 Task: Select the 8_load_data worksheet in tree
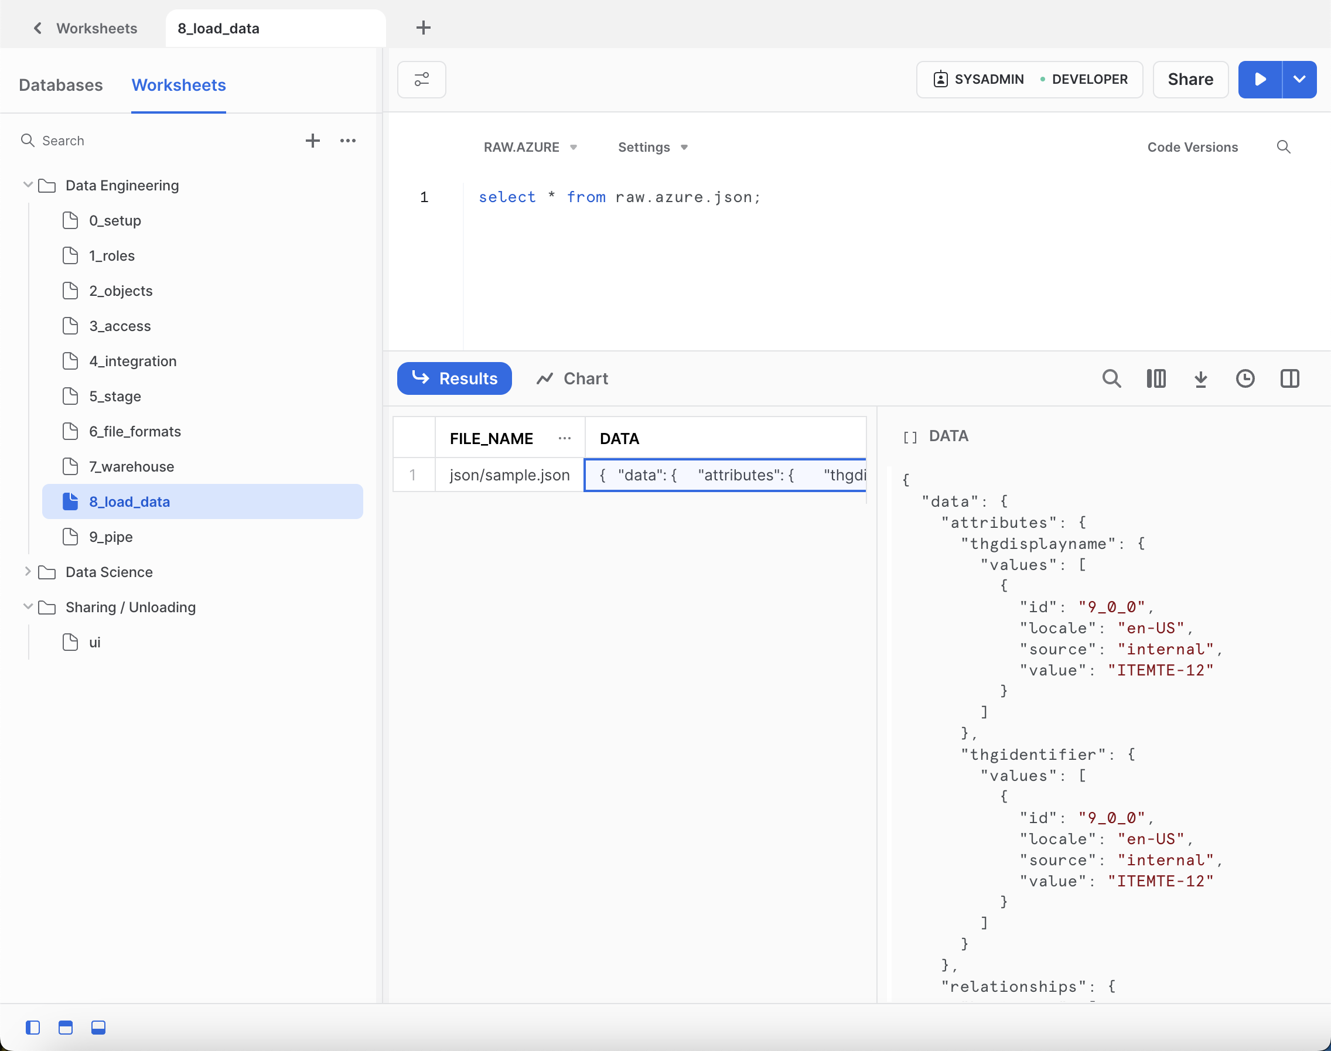[x=203, y=501]
